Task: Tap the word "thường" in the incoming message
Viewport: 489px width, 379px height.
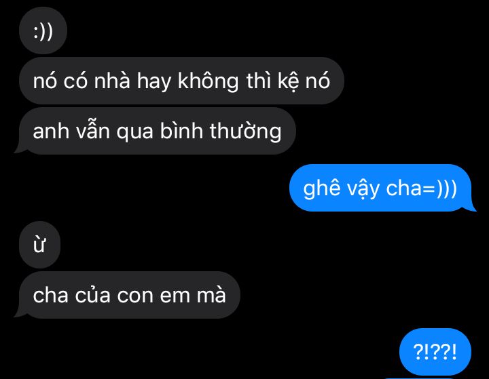Action: [245, 132]
